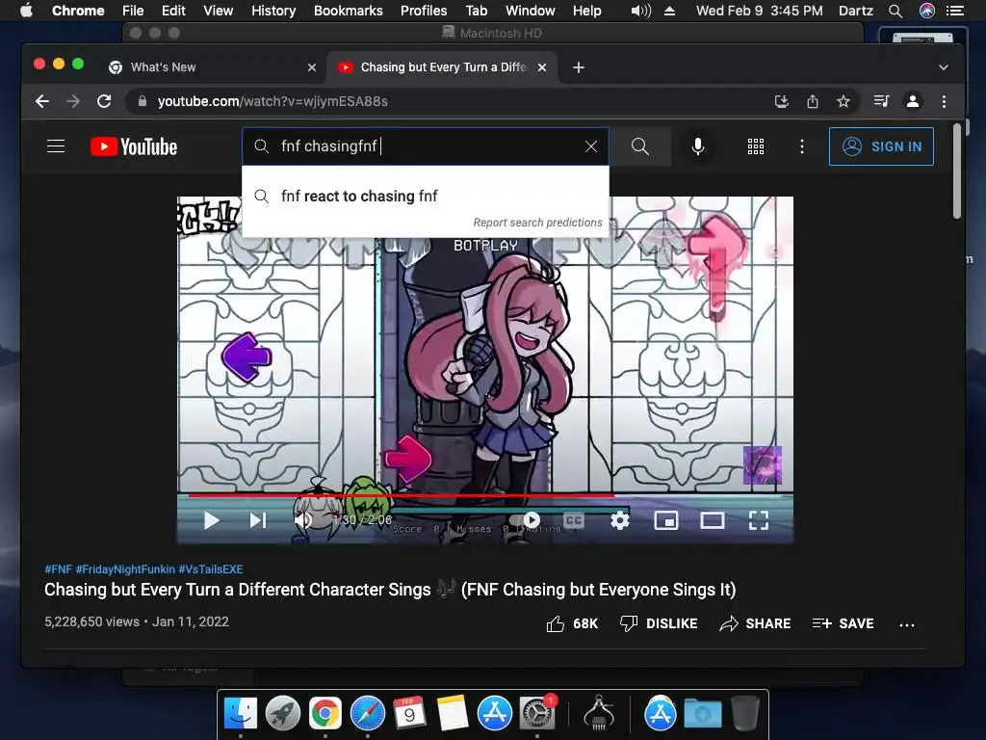Seek on the red video progress bar
The height and width of the screenshot is (740, 986).
point(485,496)
